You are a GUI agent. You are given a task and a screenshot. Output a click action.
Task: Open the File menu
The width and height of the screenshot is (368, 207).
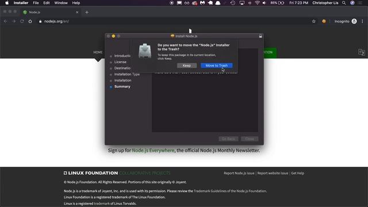click(x=36, y=3)
